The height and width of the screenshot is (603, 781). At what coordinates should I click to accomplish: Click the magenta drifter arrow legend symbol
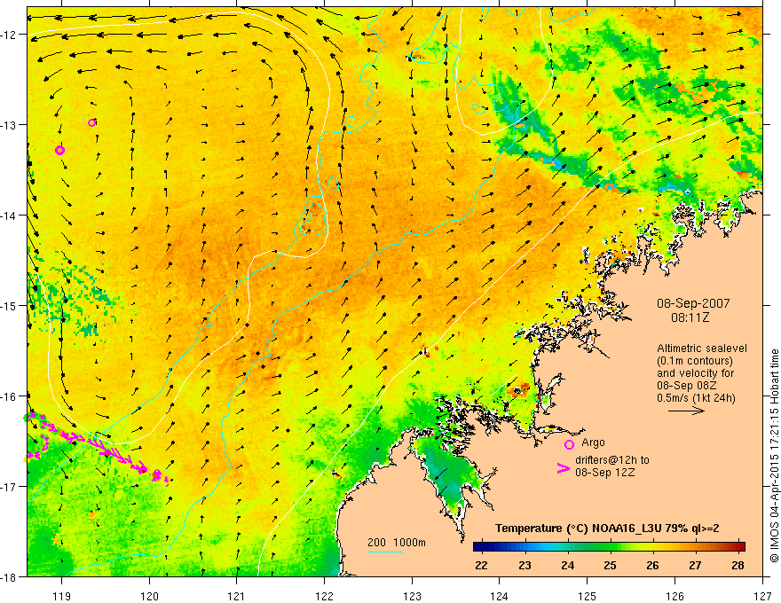tap(564, 467)
